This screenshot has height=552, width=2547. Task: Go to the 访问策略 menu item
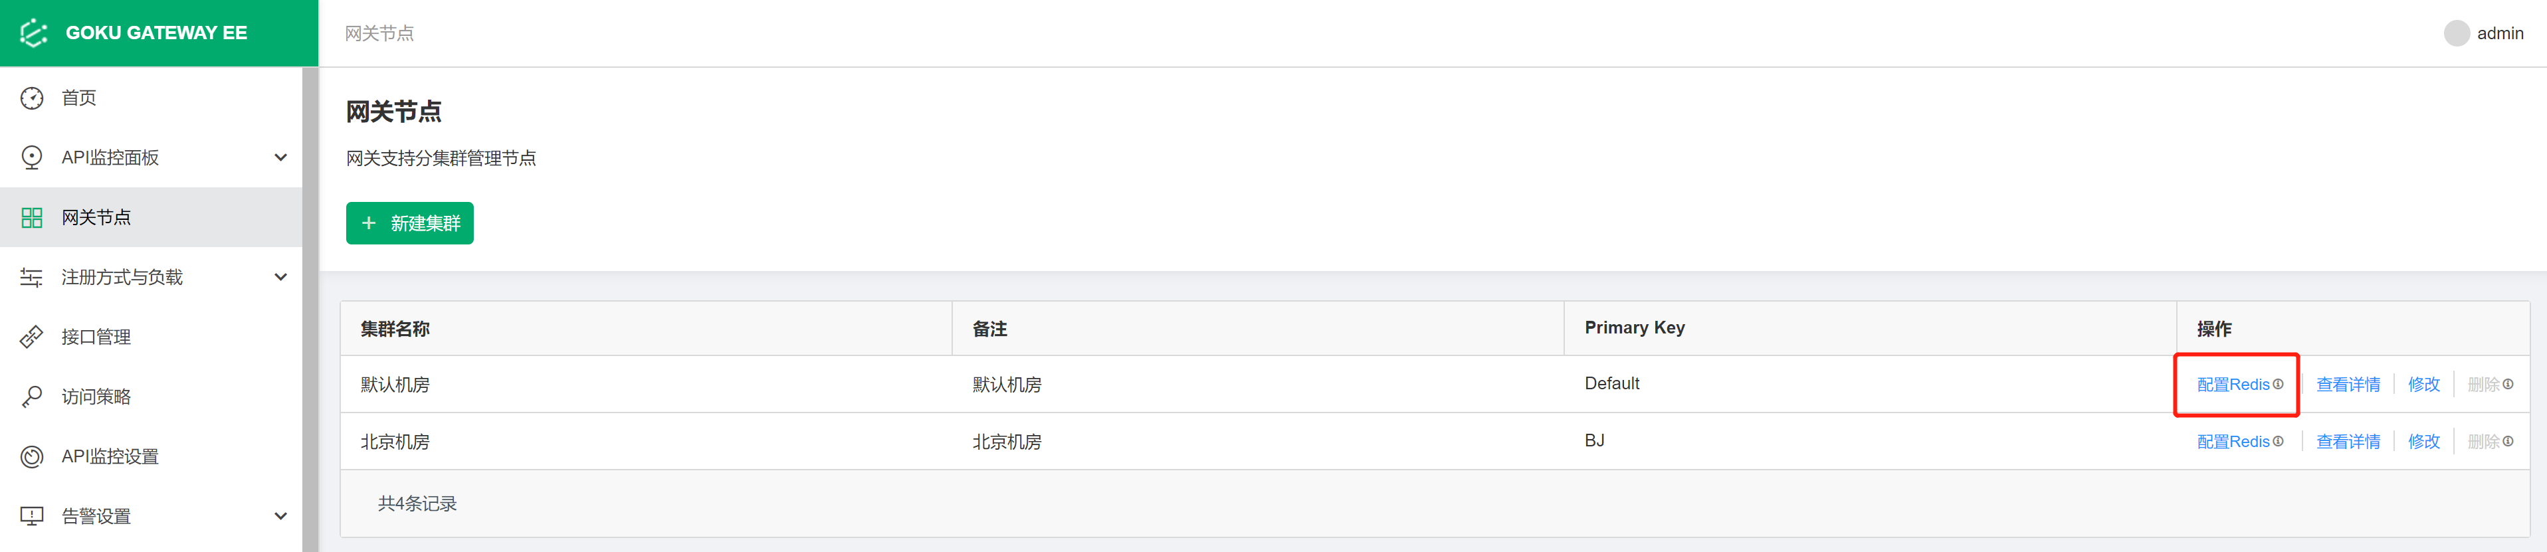pyautogui.click(x=96, y=397)
